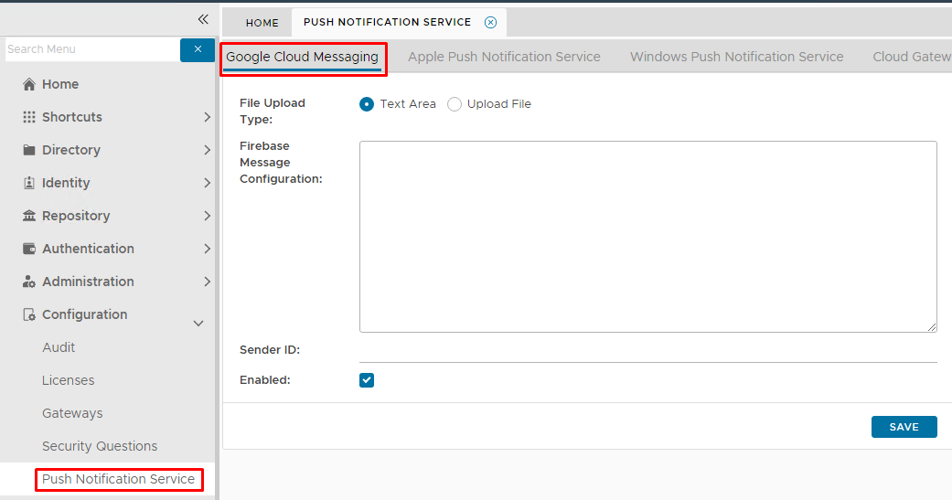Expand the Authentication submenu arrow

208,249
